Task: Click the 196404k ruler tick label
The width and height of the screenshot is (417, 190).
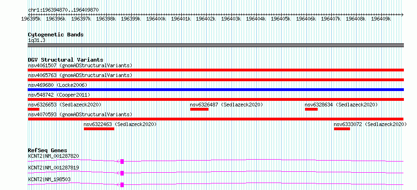Action: pyautogui.click(x=256, y=19)
